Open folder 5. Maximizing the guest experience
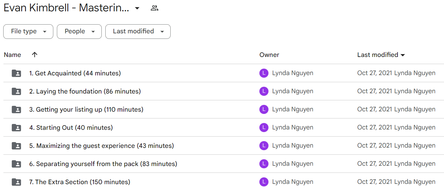The width and height of the screenshot is (444, 190). pos(101,146)
